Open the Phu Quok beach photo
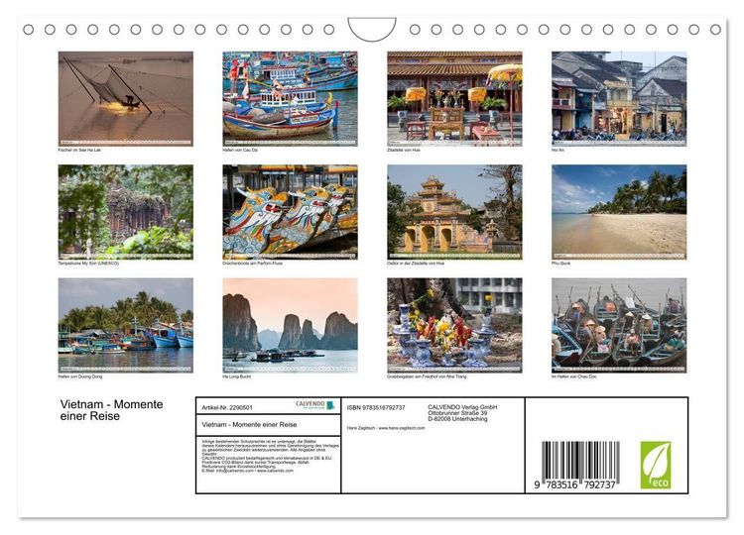The width and height of the screenshot is (744, 535). 619,212
